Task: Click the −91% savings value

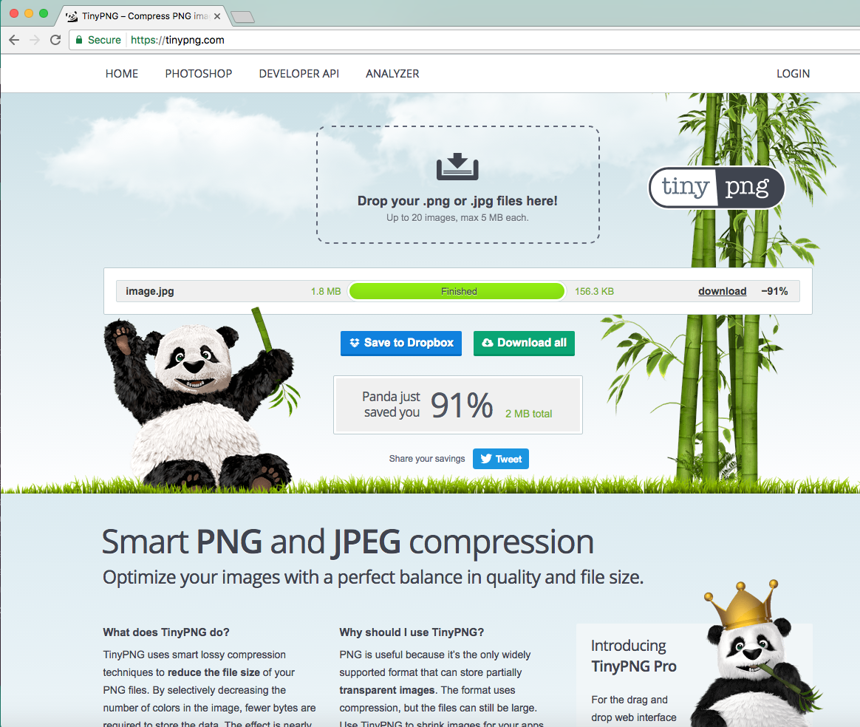Action: point(774,291)
